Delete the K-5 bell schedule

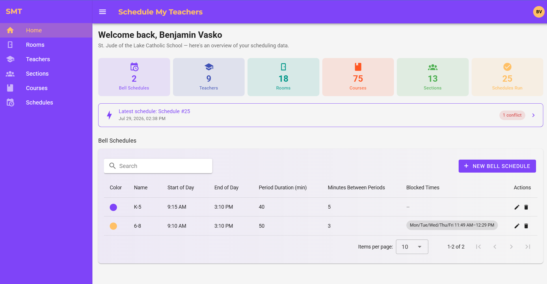(526, 207)
